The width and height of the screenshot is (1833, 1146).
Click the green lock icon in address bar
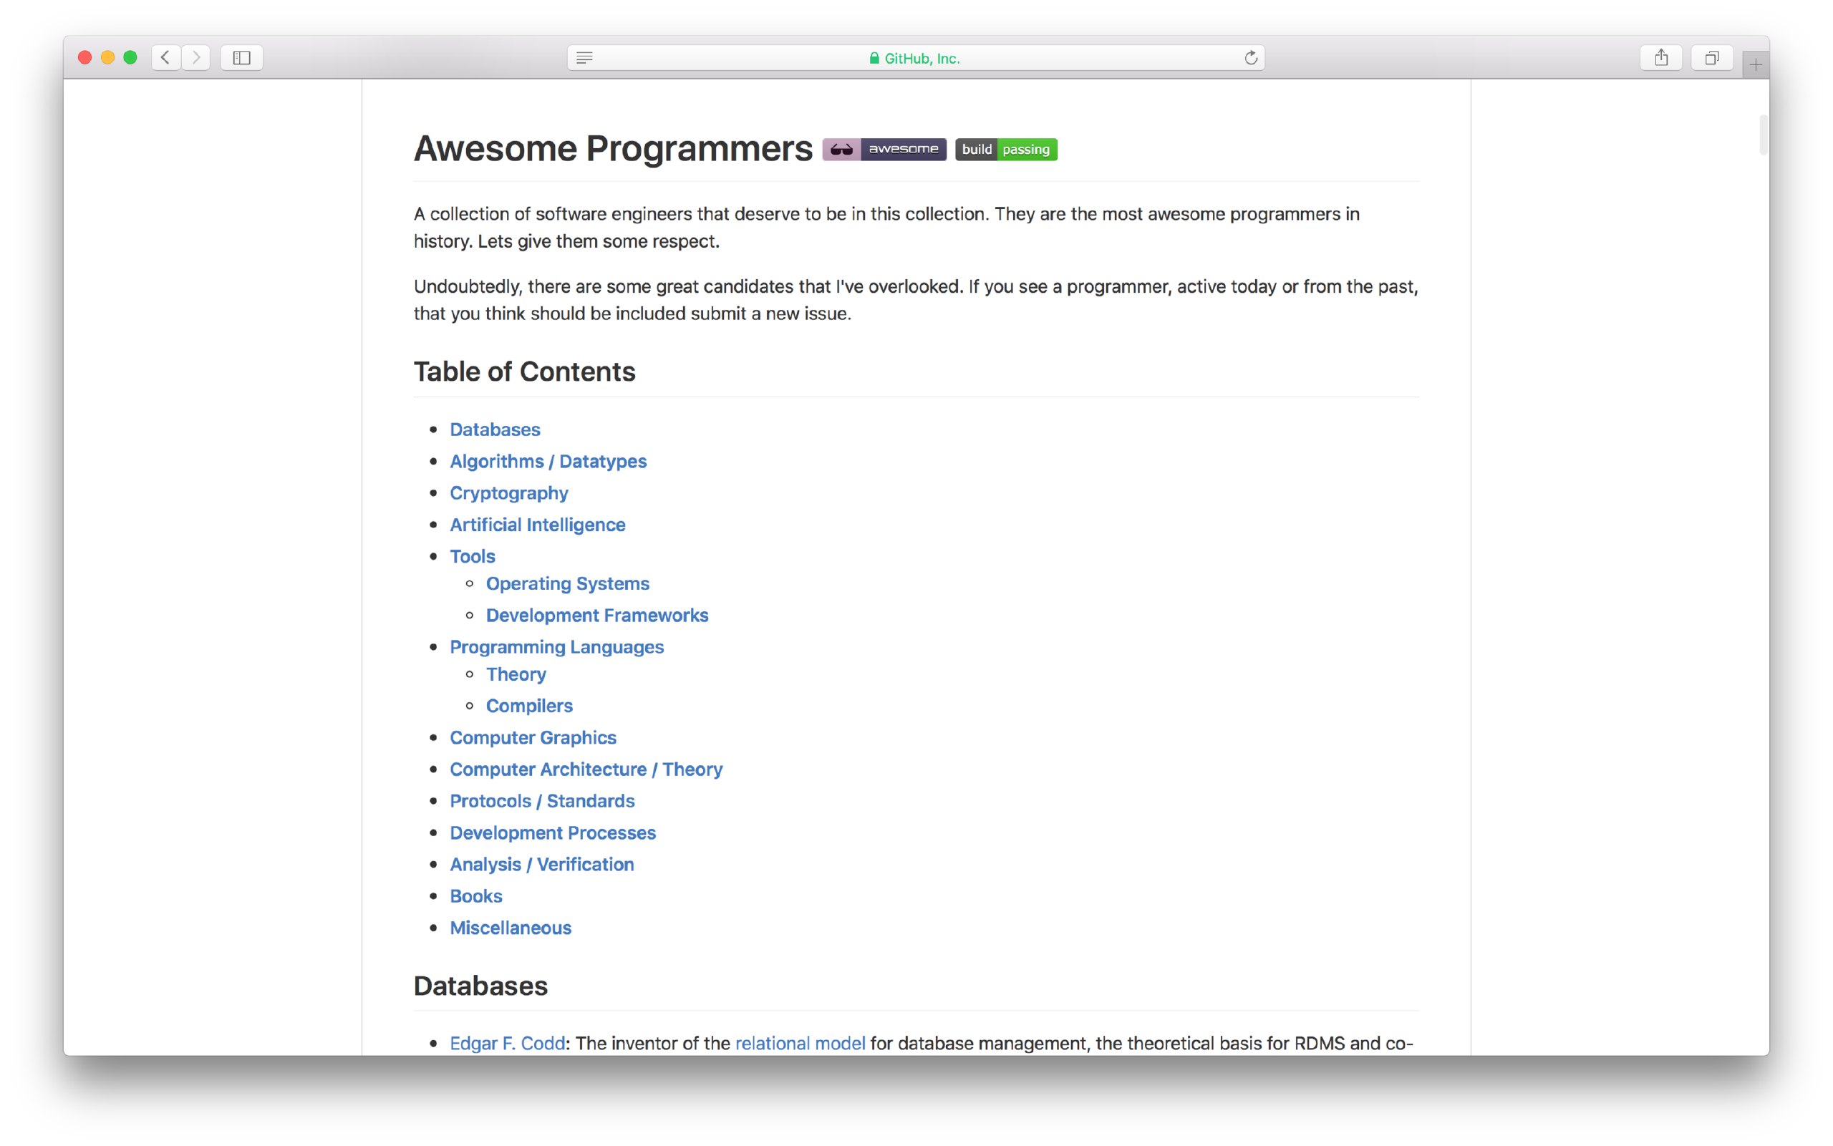click(874, 57)
